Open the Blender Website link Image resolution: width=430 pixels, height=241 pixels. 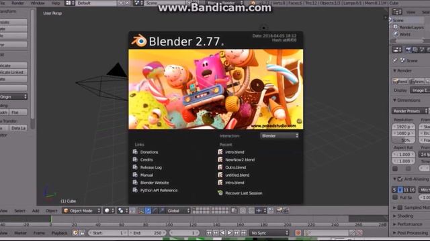point(155,183)
